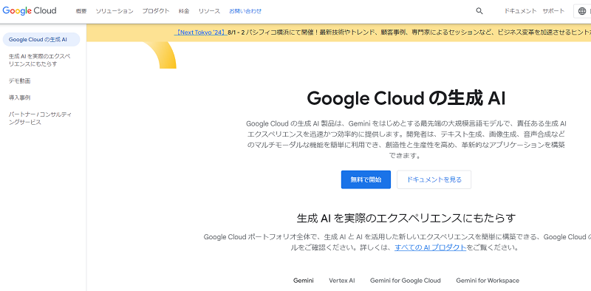The image size is (591, 291).
Task: Go to パートナー / コンサルティングサービス sidebar item
Action: pos(41,118)
